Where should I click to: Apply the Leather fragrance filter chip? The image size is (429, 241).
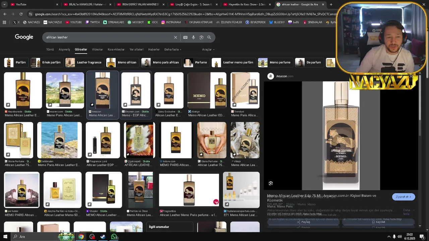coord(84,62)
